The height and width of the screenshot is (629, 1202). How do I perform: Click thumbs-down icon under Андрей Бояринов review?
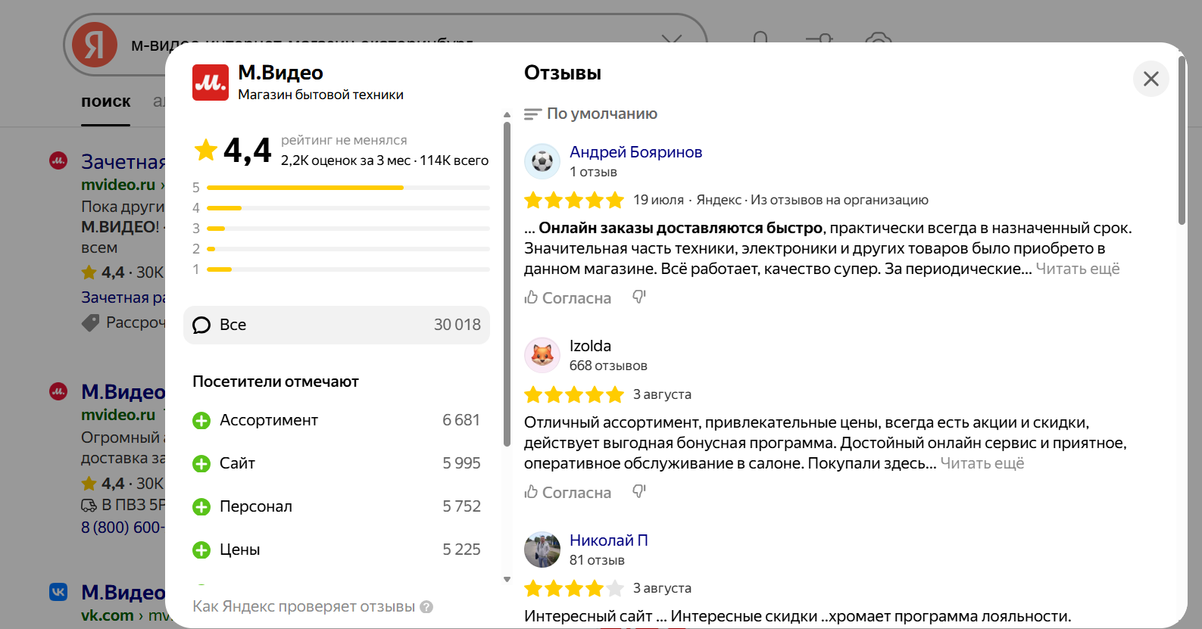coord(639,297)
